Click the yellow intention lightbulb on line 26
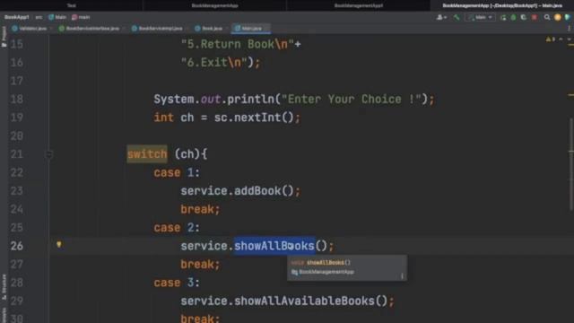This screenshot has height=323, width=574. 59,245
